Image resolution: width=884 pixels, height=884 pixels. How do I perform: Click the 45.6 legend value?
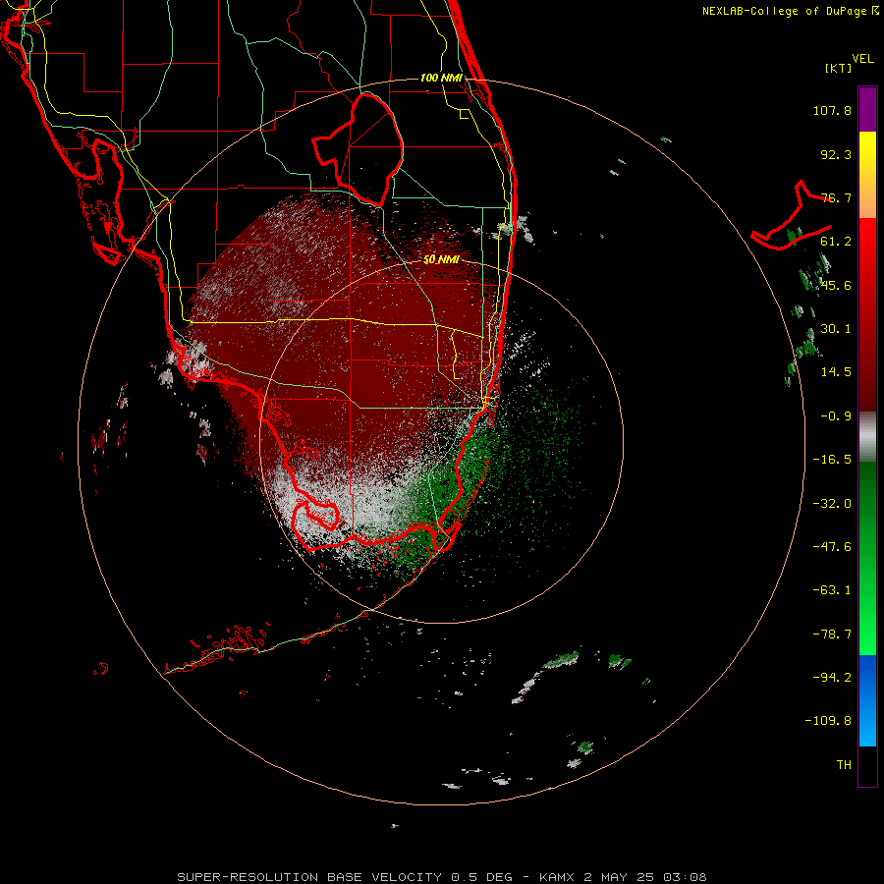(836, 285)
